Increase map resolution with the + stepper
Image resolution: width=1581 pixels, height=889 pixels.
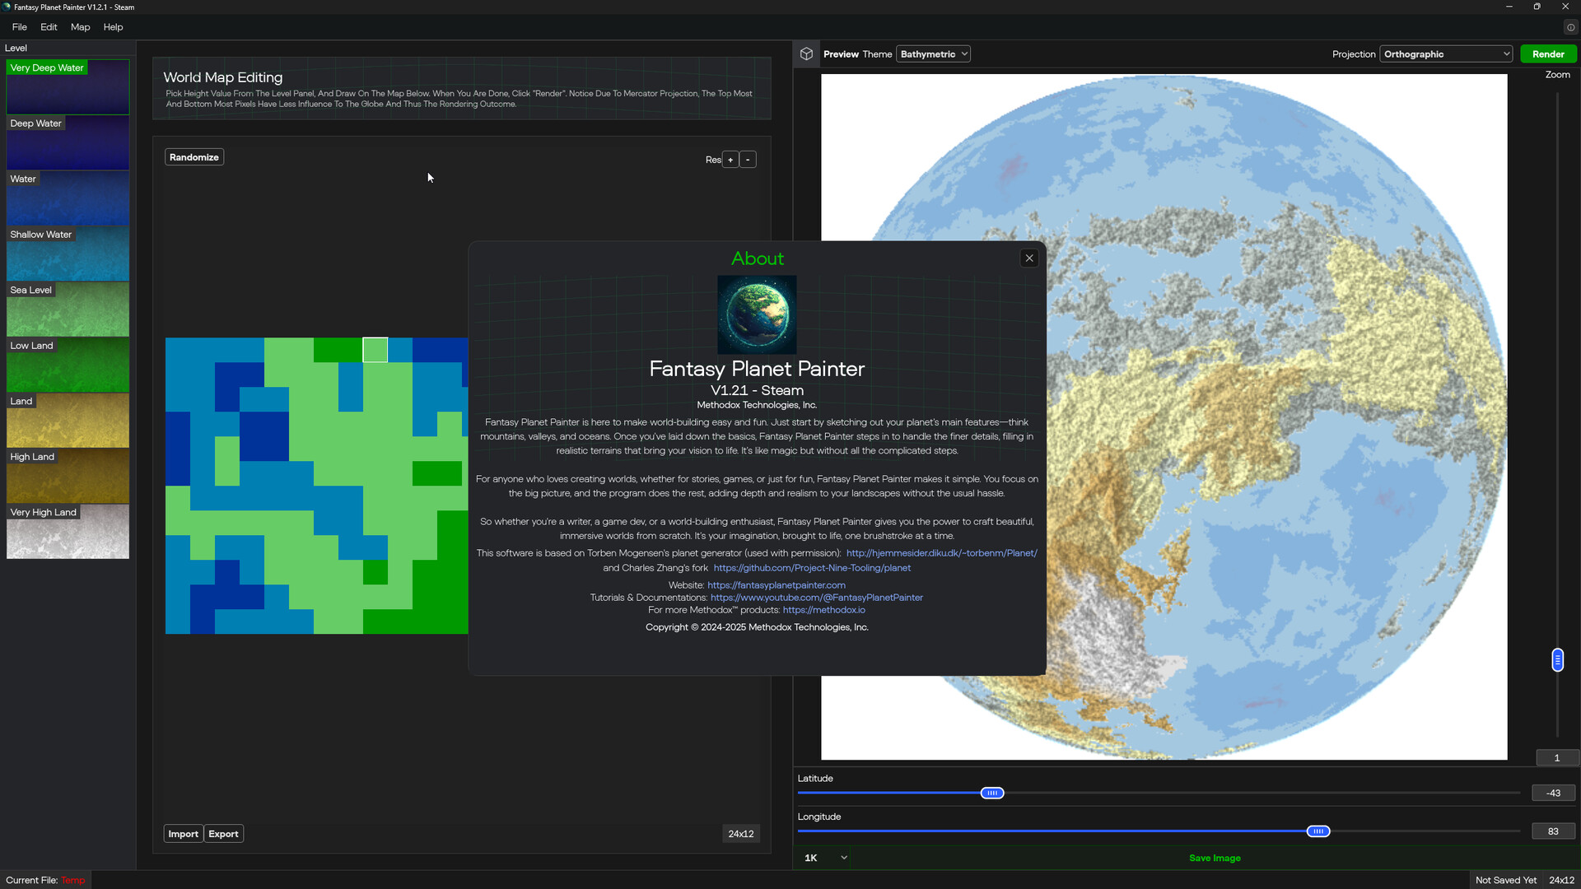pos(730,159)
